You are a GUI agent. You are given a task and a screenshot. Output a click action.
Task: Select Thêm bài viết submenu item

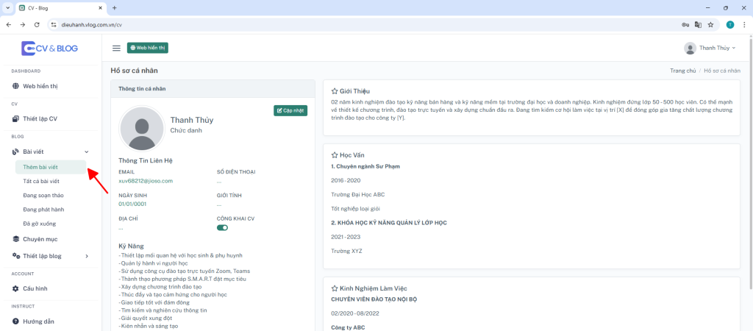[51, 167]
